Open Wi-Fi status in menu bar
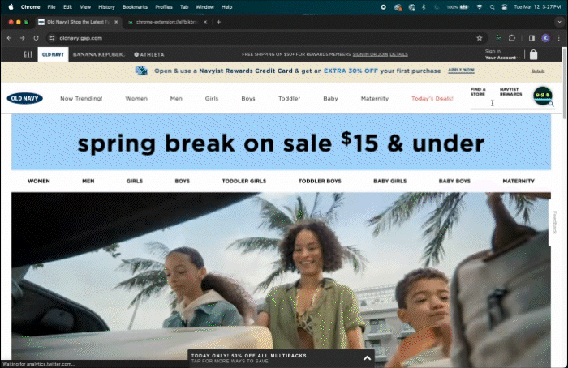The height and width of the screenshot is (368, 568). (480, 6)
